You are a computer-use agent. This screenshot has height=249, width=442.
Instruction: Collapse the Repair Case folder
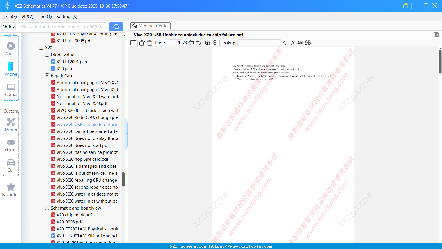47,75
